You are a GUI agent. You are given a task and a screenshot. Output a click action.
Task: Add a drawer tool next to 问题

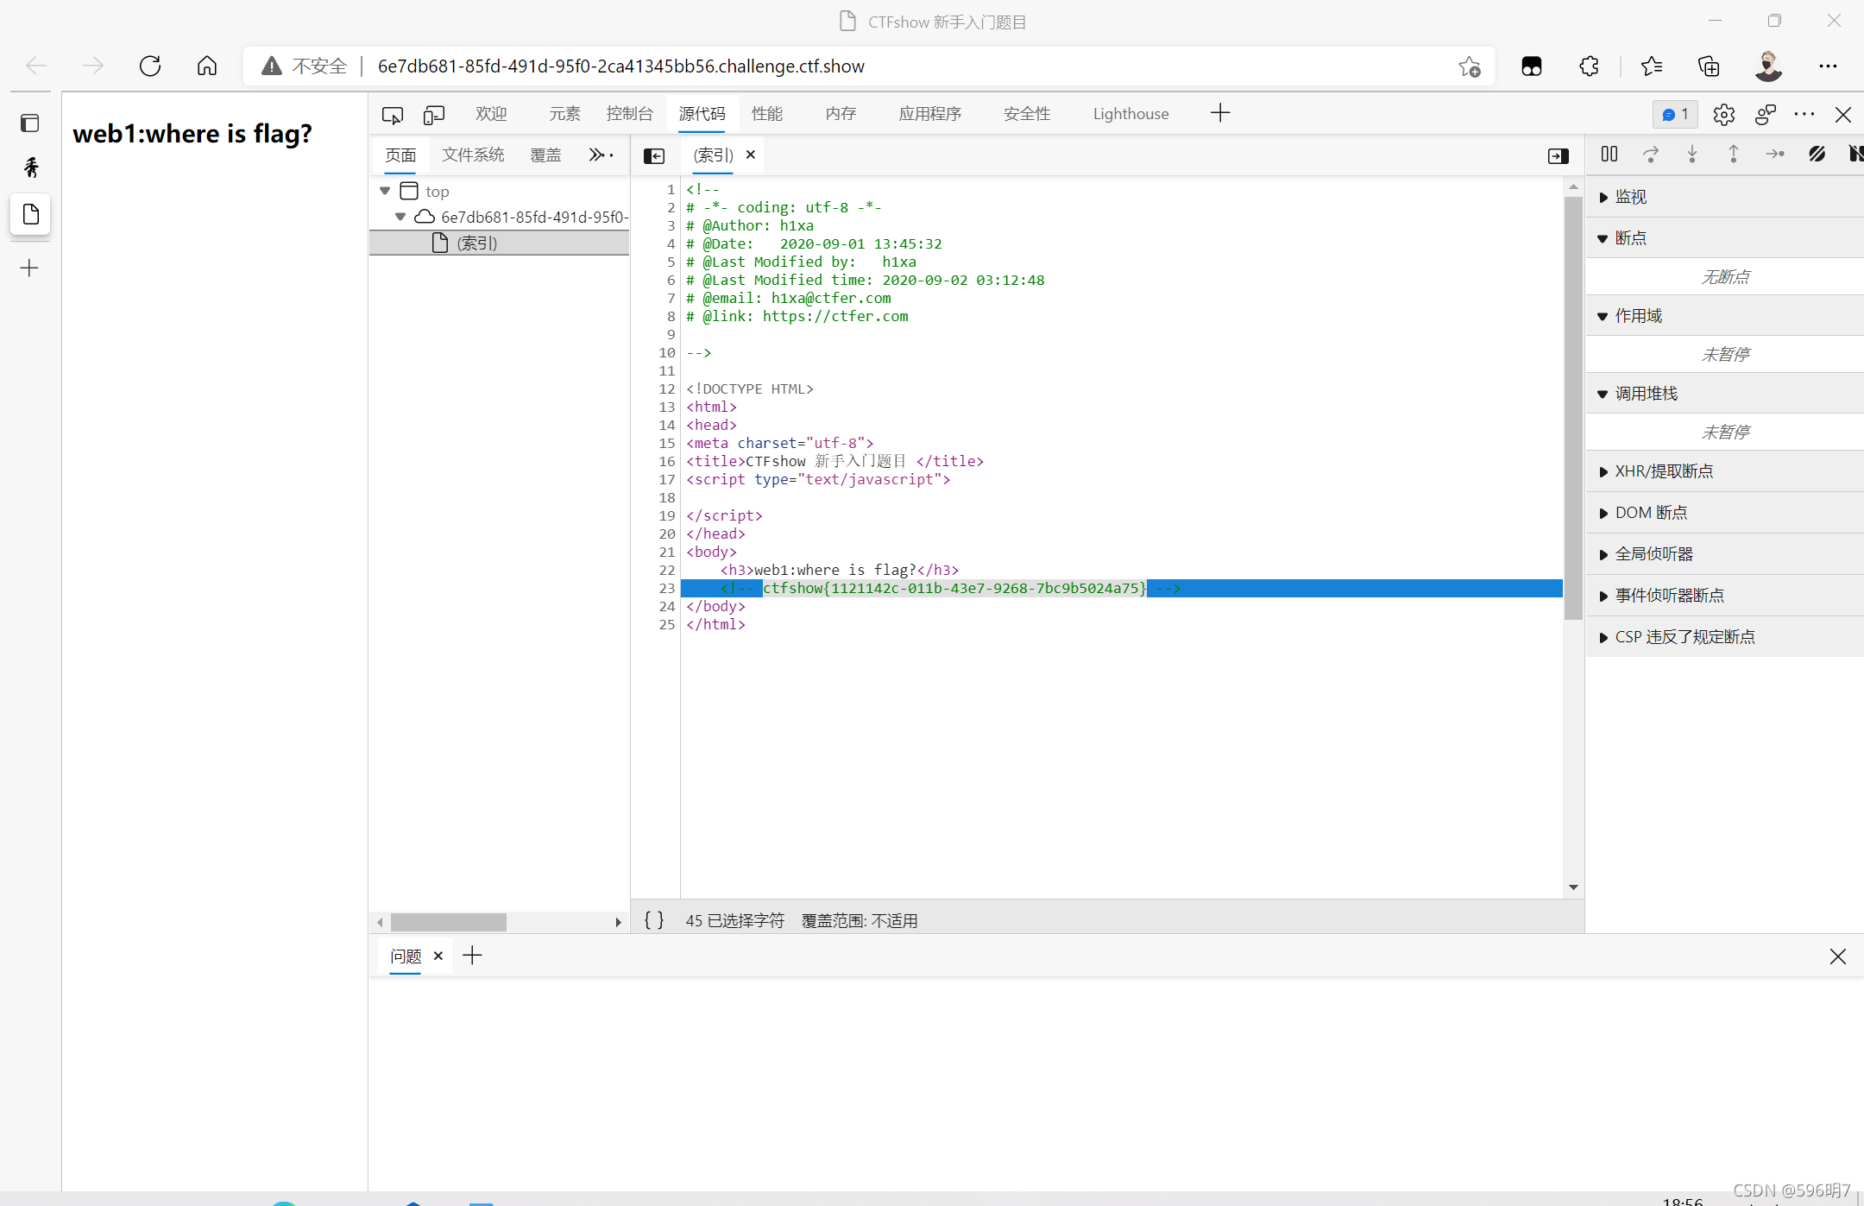click(x=472, y=955)
